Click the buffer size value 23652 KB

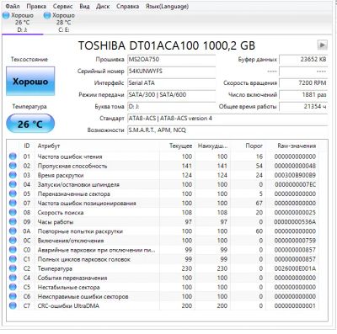(x=303, y=60)
